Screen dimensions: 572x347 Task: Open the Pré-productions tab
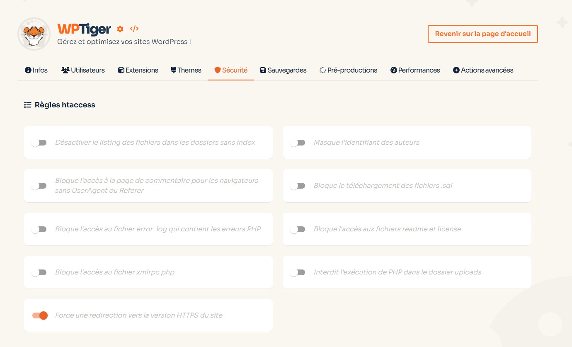click(348, 70)
